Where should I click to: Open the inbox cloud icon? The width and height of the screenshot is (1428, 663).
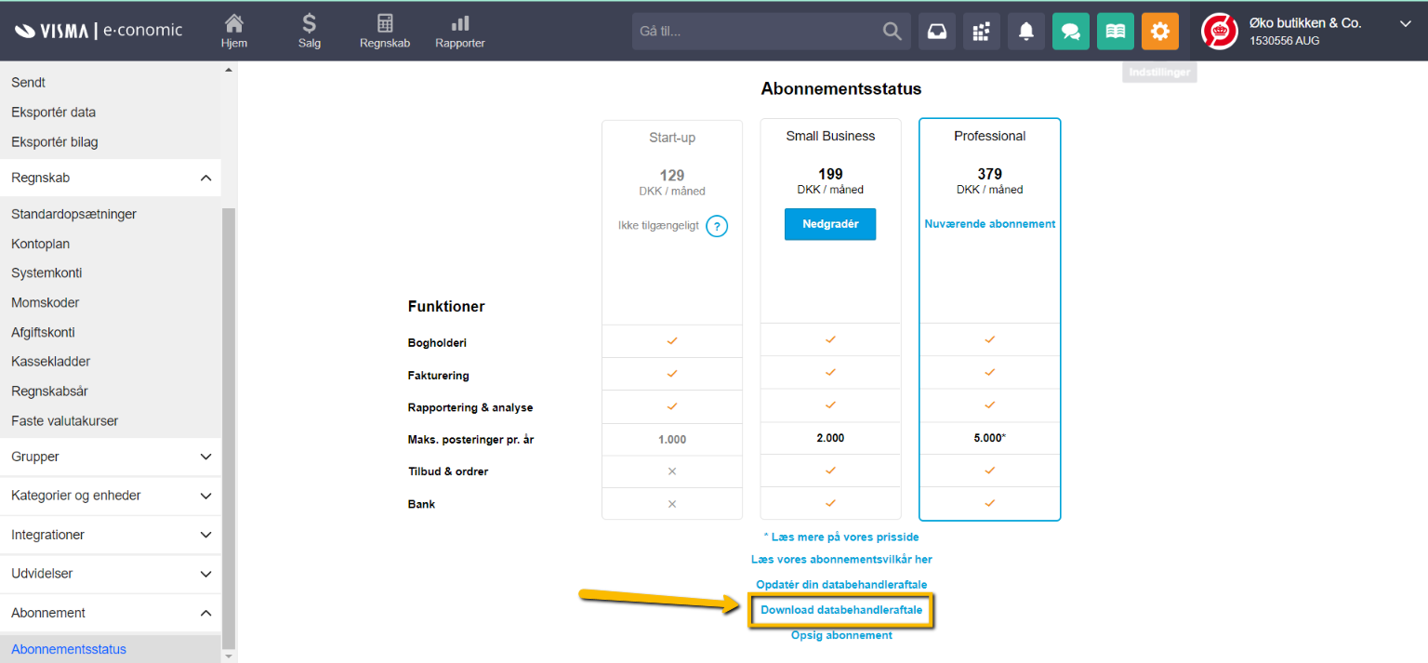coord(936,31)
